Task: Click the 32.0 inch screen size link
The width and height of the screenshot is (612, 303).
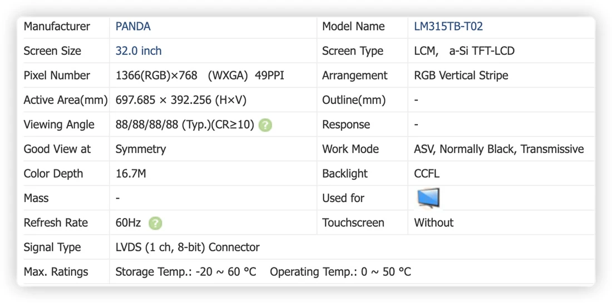Action: pyautogui.click(x=139, y=51)
